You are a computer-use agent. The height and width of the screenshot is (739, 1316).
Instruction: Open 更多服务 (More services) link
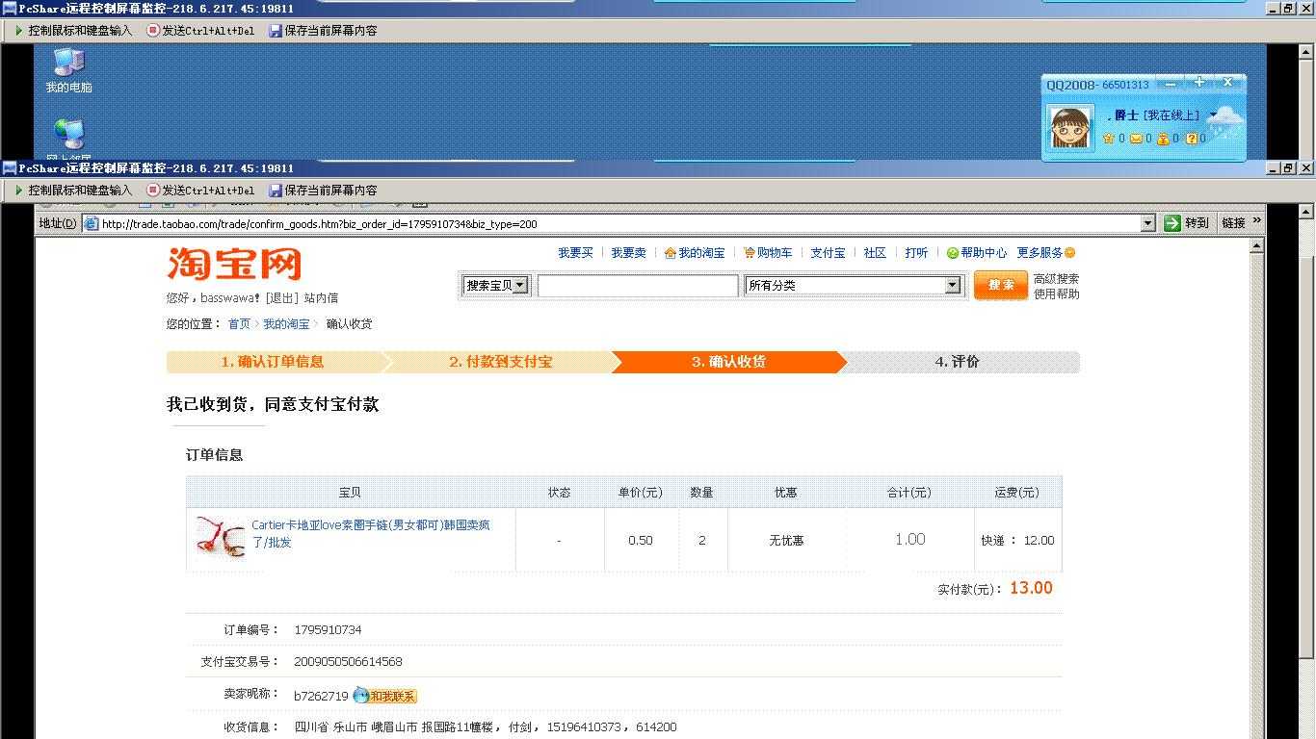pos(1040,253)
